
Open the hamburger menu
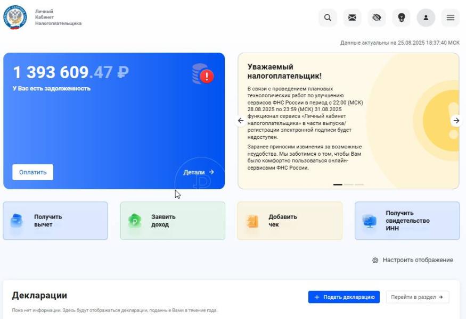click(450, 18)
